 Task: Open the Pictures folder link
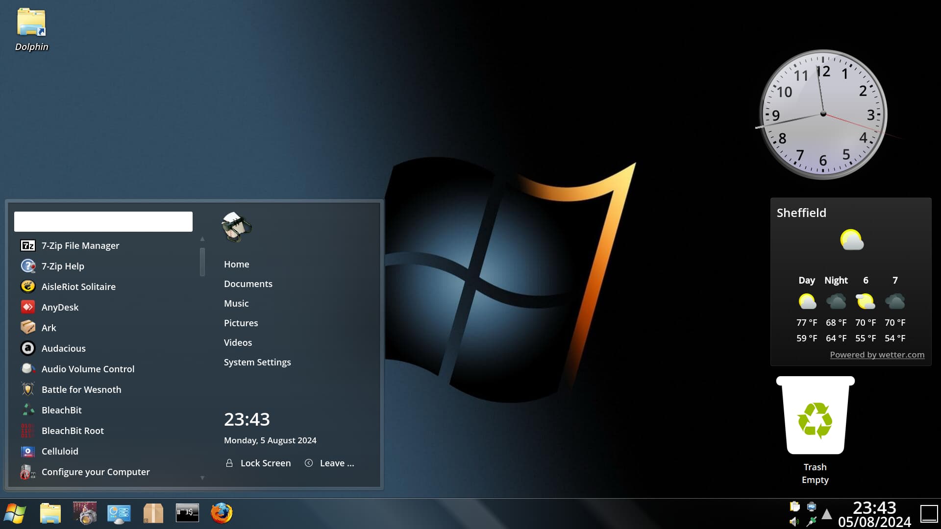pos(241,323)
